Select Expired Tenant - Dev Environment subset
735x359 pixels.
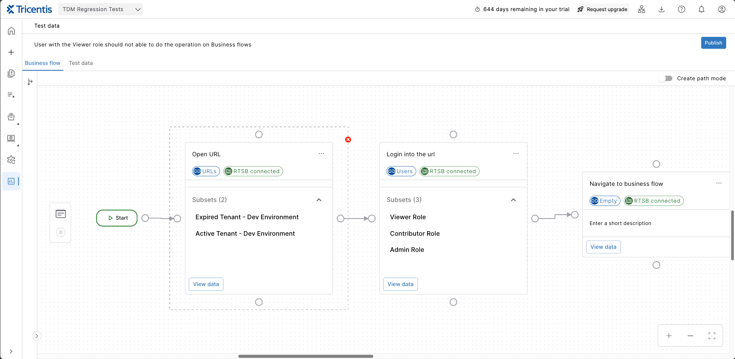[x=247, y=217]
